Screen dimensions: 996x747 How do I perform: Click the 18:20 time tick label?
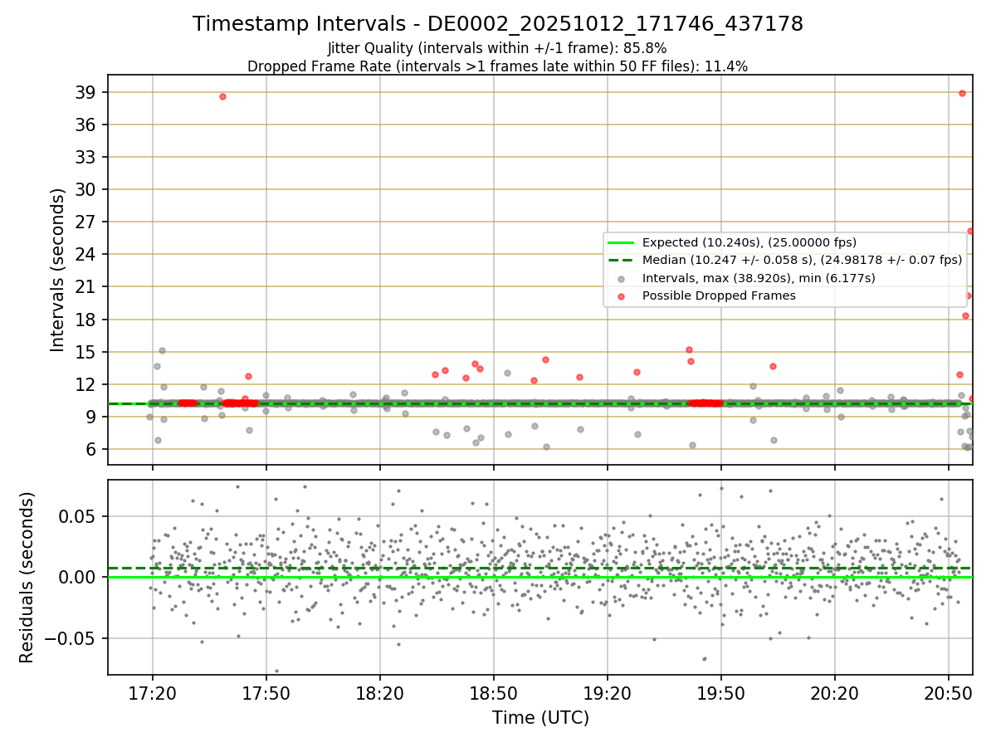click(379, 692)
